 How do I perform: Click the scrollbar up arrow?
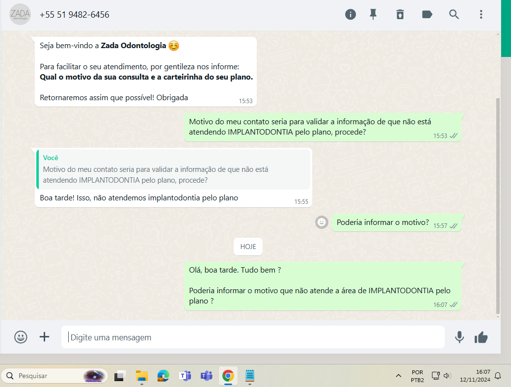pos(498,34)
